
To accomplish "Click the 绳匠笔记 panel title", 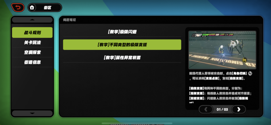I will [x=70, y=20].
